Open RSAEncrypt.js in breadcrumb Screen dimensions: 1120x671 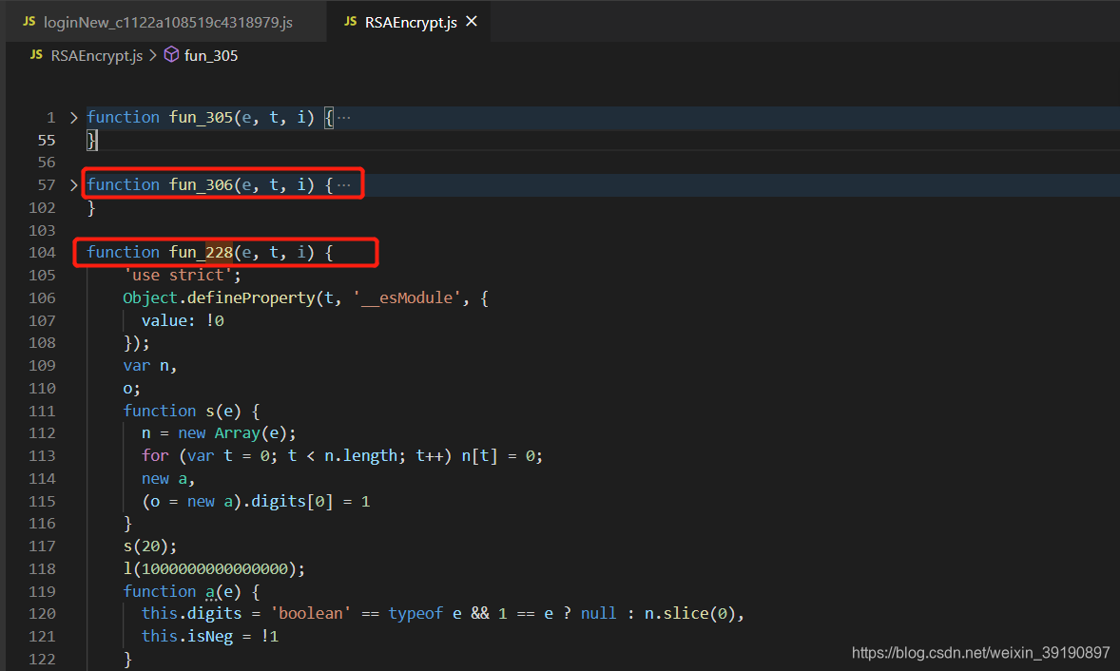96,56
